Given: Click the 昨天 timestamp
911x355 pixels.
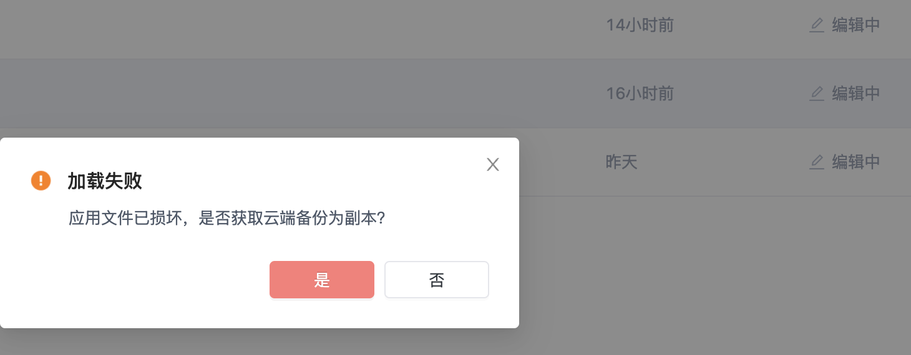Looking at the screenshot, I should (621, 163).
